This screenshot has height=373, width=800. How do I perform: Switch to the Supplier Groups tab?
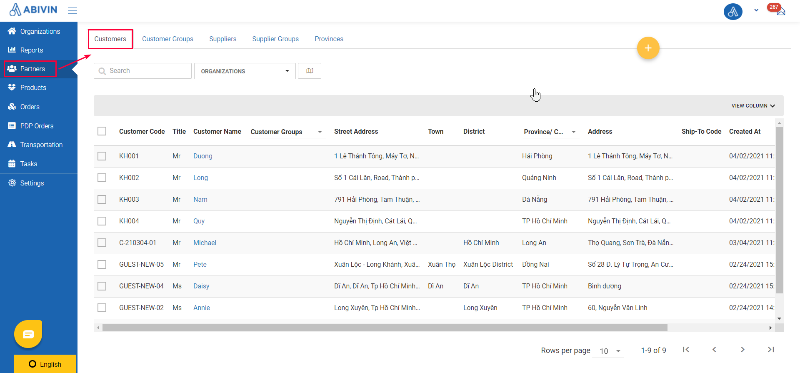coord(275,39)
